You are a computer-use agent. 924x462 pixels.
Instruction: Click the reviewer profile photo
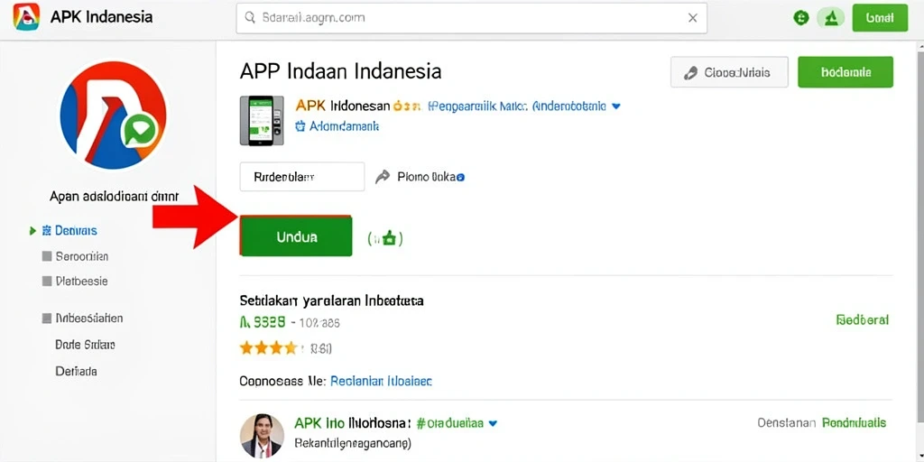[x=263, y=436]
